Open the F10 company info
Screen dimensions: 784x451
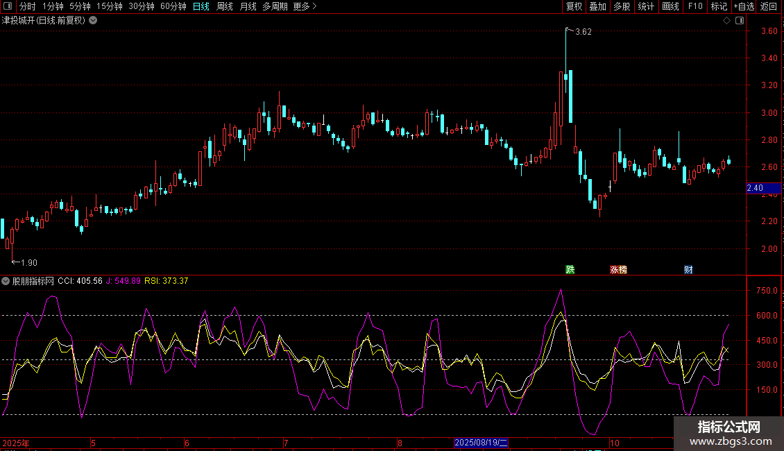[x=695, y=6]
